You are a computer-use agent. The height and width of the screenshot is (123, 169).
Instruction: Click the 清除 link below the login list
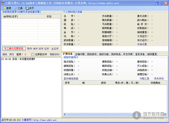pyautogui.click(x=5, y=54)
